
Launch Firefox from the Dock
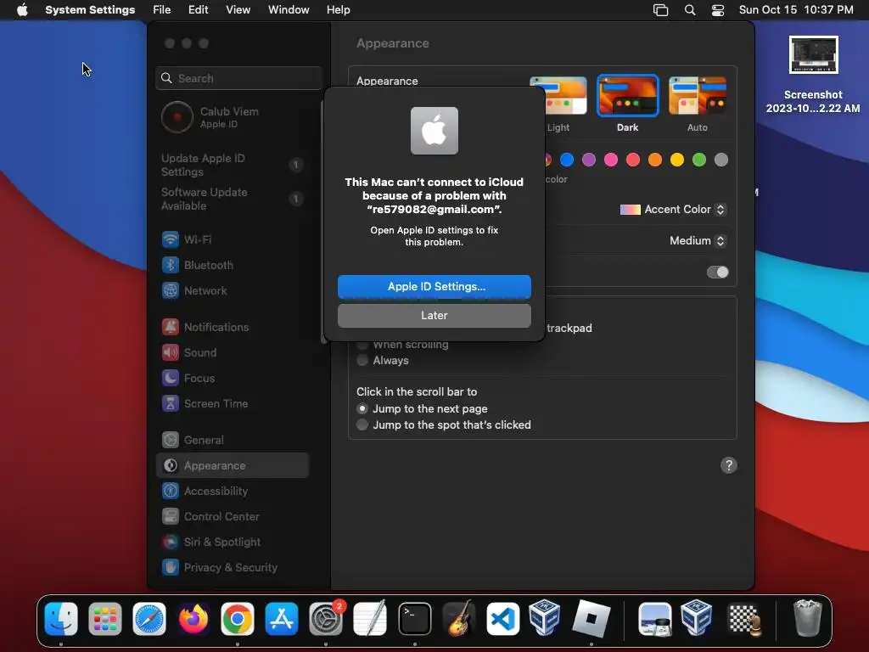click(x=193, y=619)
